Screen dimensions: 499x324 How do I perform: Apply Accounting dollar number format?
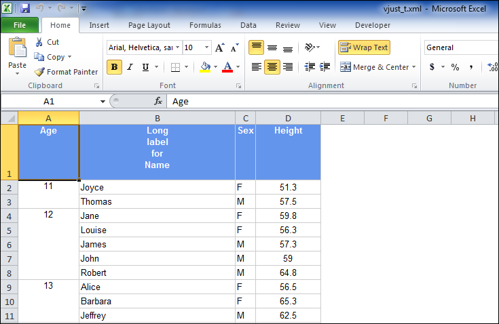click(432, 67)
